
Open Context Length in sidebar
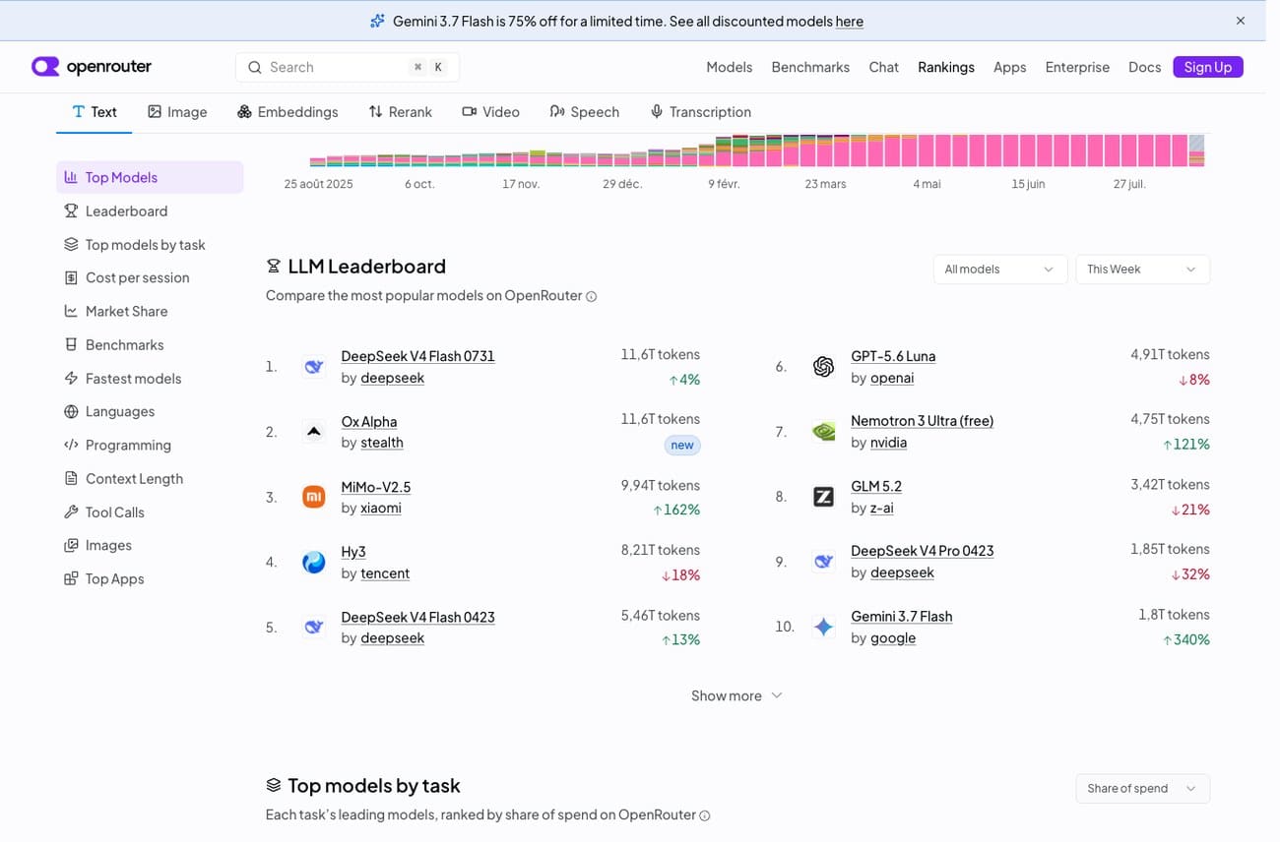(150, 479)
